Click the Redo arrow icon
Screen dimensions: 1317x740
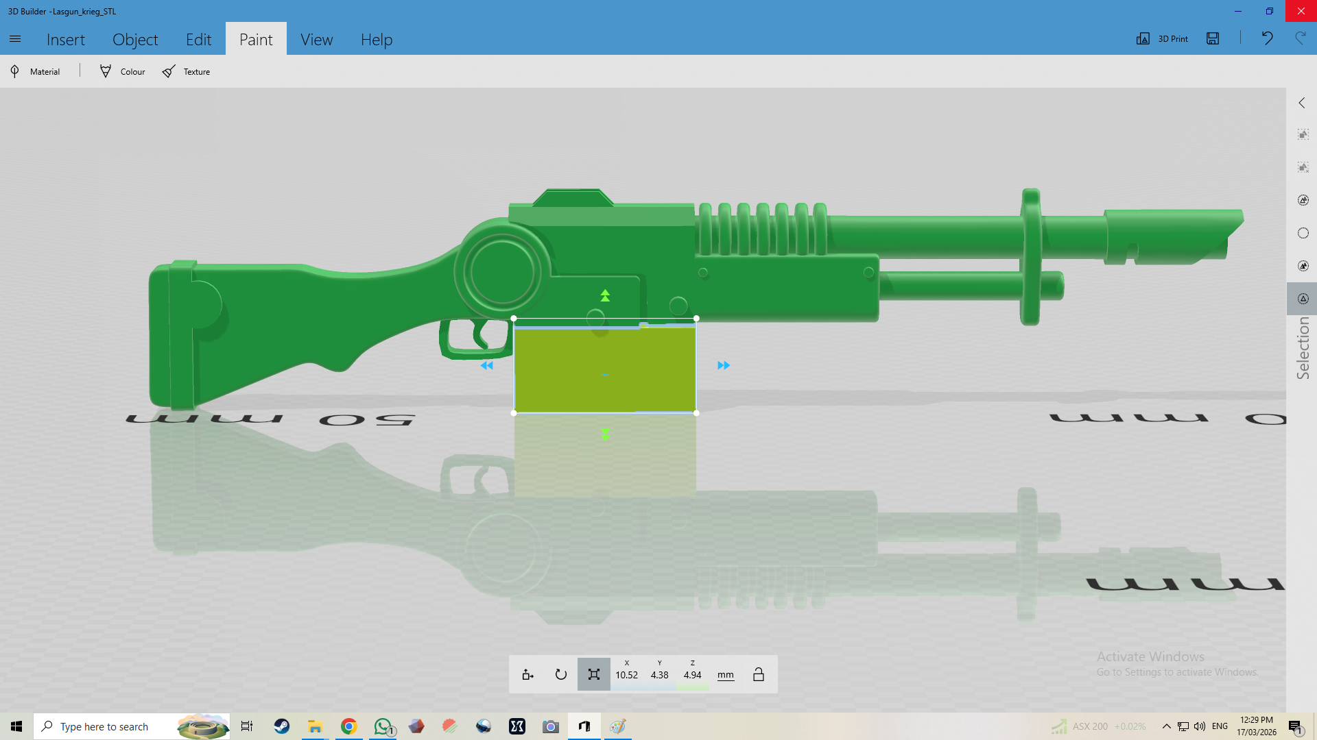pyautogui.click(x=1300, y=39)
